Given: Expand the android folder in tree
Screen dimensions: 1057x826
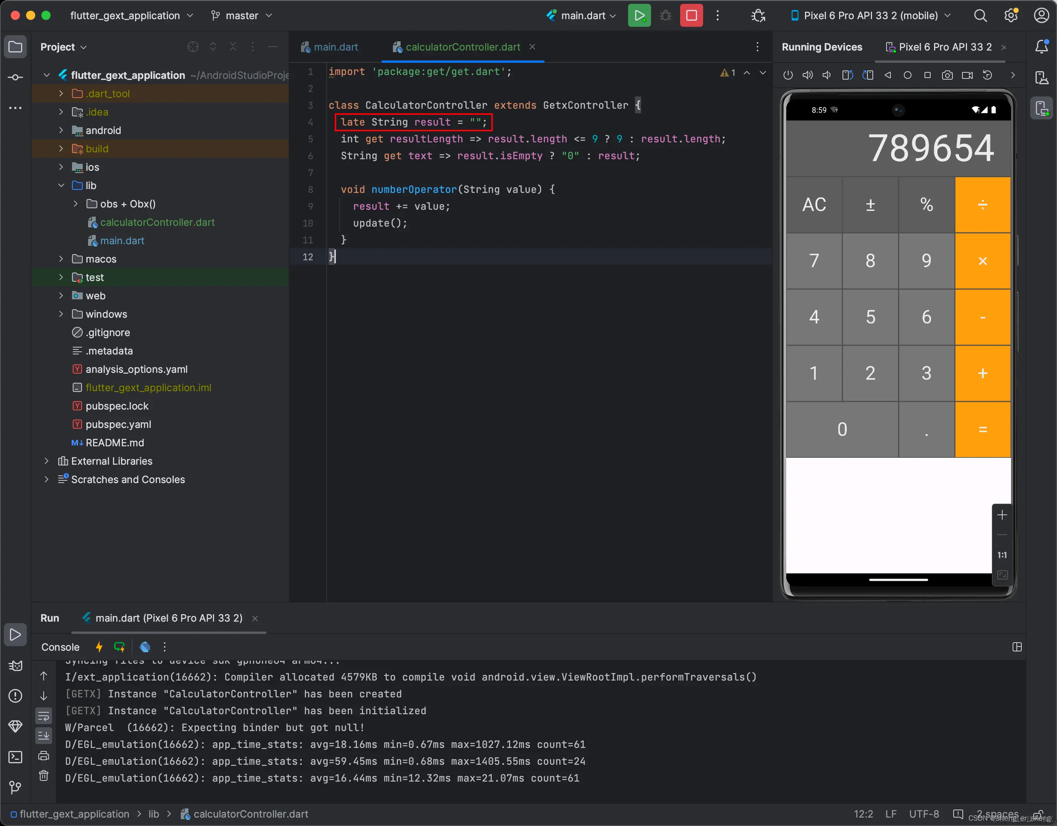Looking at the screenshot, I should click(61, 131).
